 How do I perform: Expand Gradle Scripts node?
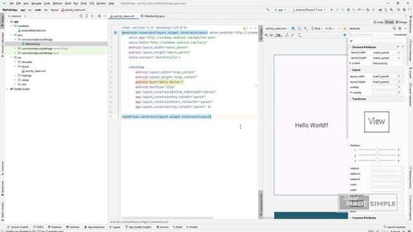[x=7, y=89]
